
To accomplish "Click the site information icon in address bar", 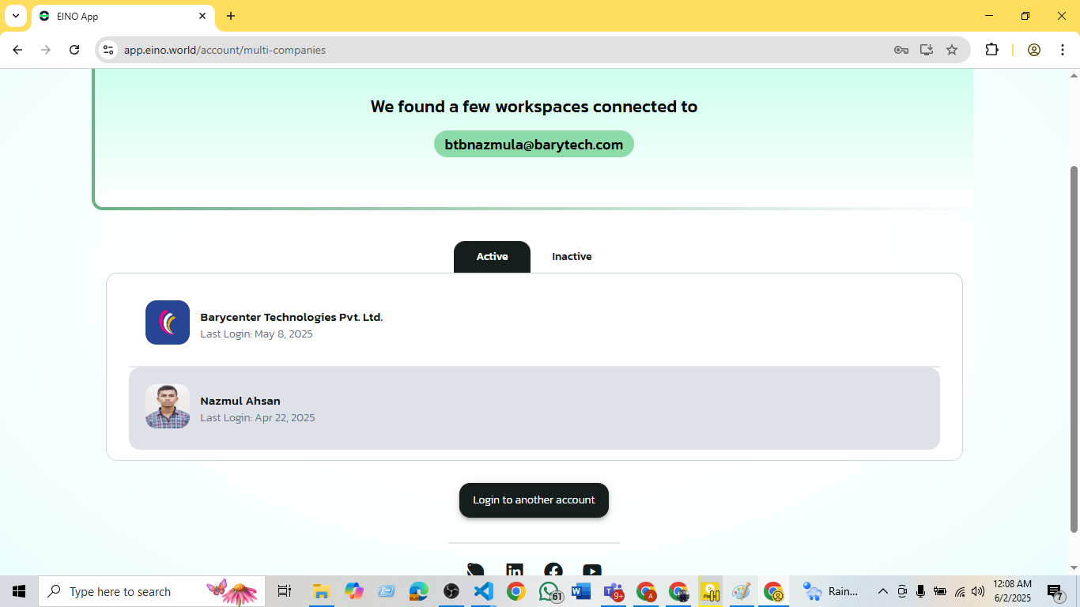I will [109, 50].
